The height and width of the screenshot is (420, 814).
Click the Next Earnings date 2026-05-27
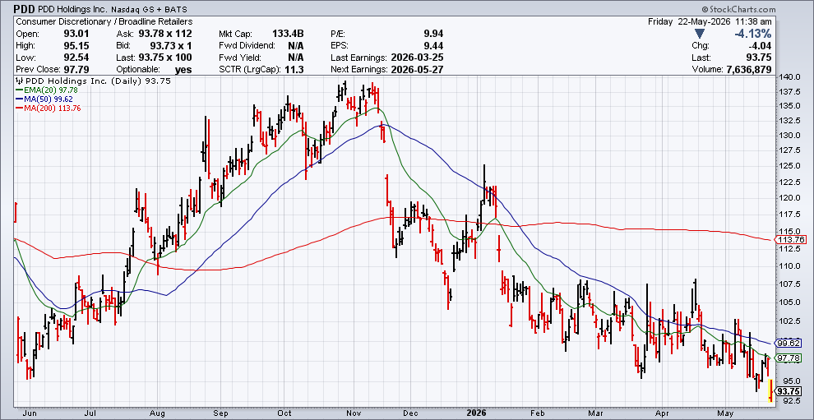pyautogui.click(x=416, y=69)
